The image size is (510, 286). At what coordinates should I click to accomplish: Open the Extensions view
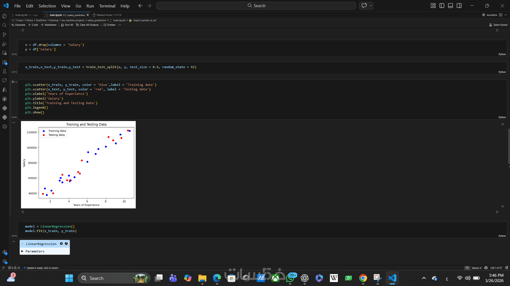(5, 62)
